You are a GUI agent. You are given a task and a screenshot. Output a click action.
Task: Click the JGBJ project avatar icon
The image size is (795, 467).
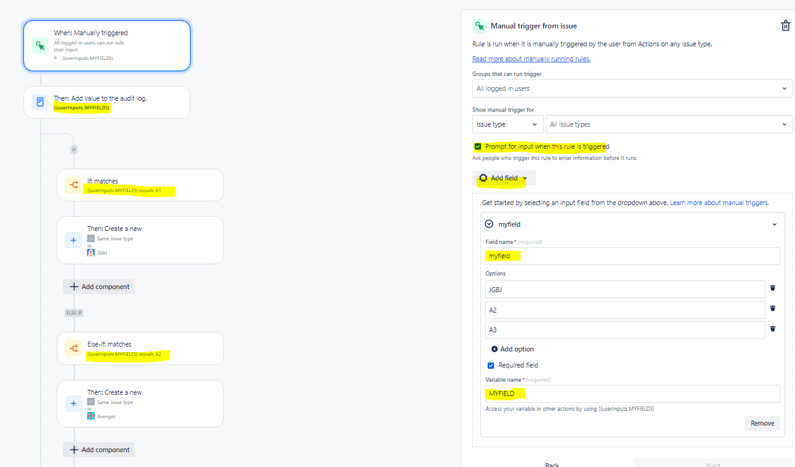click(x=91, y=251)
